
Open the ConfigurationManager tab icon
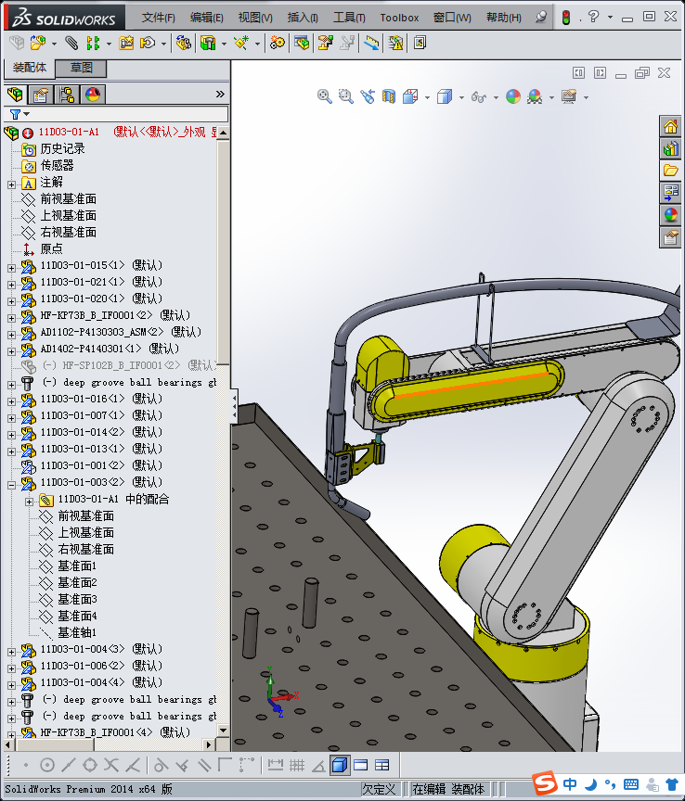pyautogui.click(x=67, y=95)
